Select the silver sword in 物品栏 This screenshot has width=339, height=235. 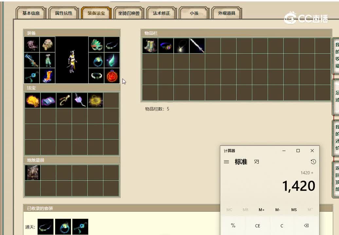click(197, 45)
